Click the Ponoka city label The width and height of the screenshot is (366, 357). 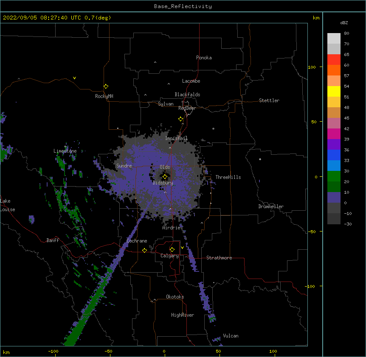204,58
